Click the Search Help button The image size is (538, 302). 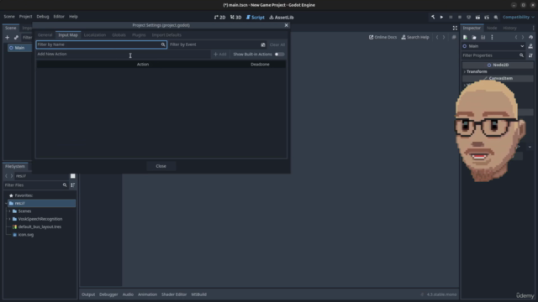point(415,37)
